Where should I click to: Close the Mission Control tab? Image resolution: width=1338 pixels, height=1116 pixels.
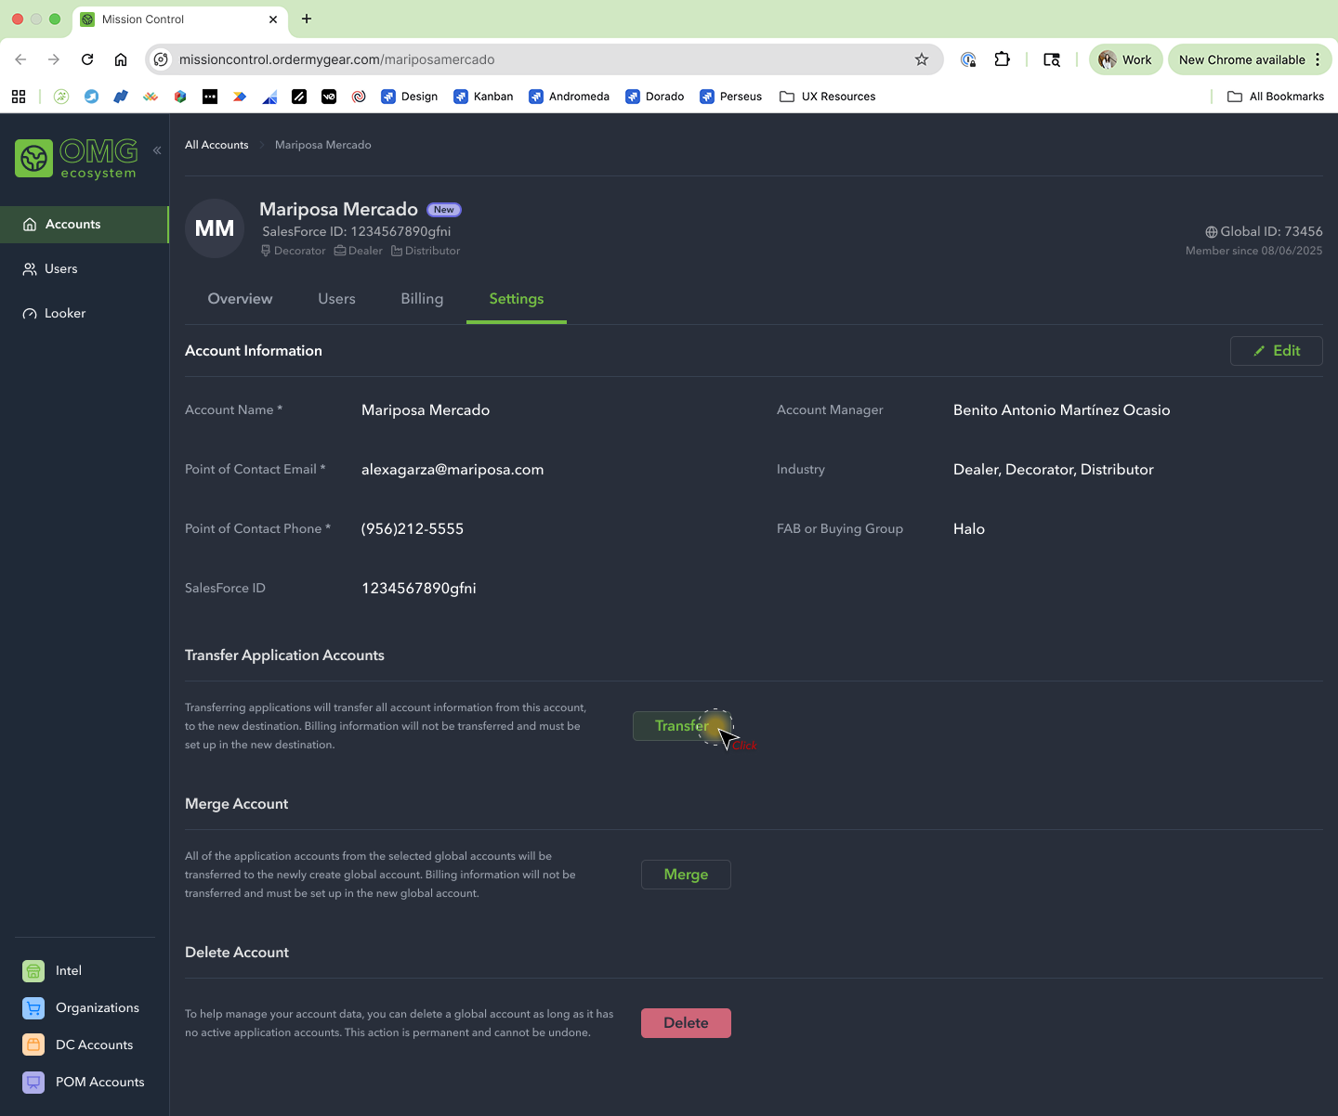[x=273, y=19]
